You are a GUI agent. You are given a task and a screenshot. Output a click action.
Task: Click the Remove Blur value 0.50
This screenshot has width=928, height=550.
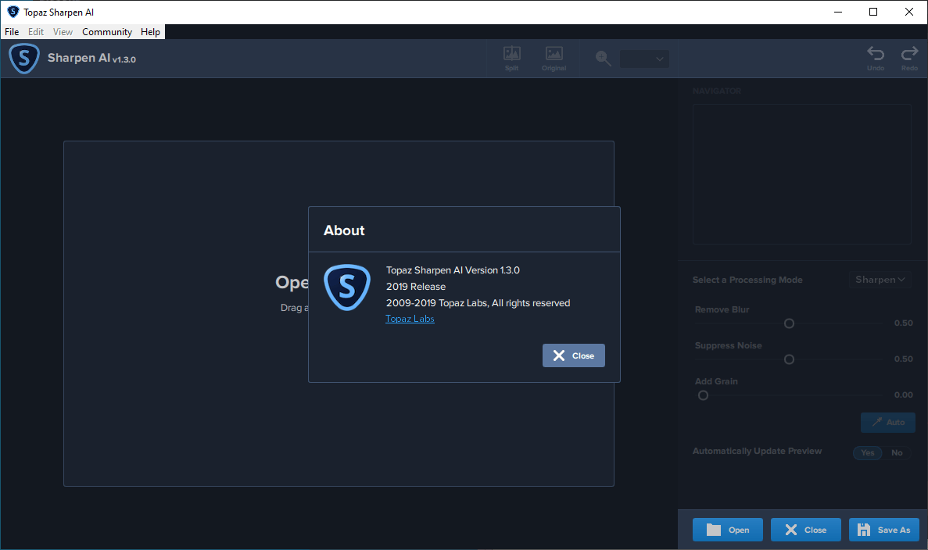click(x=903, y=323)
